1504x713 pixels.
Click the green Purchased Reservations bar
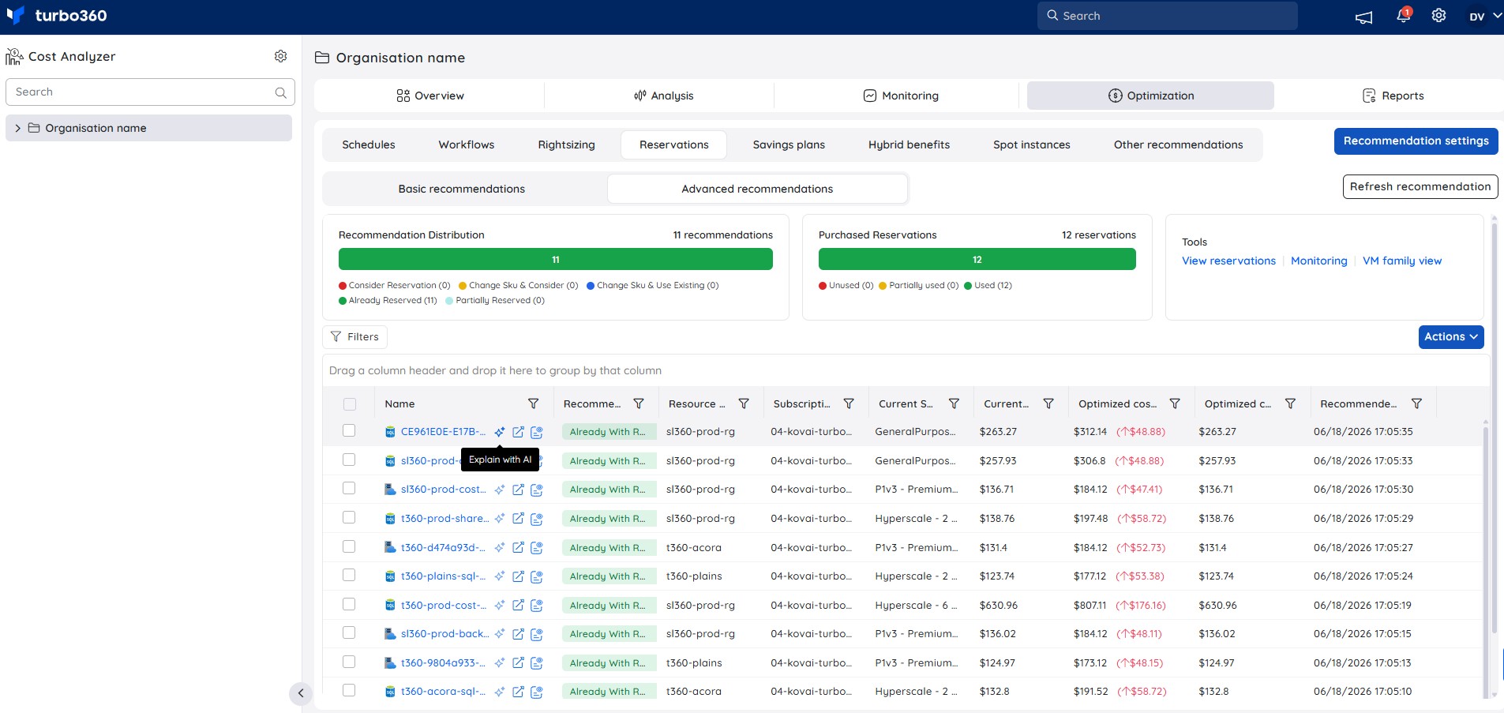click(977, 259)
